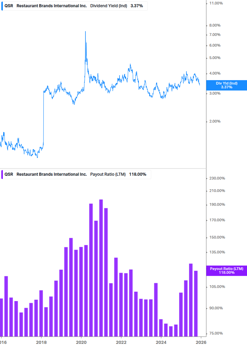Click the 6.00% axis label
This screenshot has width=247, height=347.
215,45
